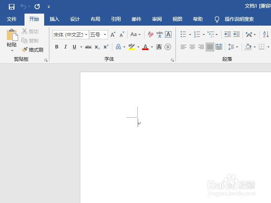Switch to the 视图 tab

click(177, 19)
